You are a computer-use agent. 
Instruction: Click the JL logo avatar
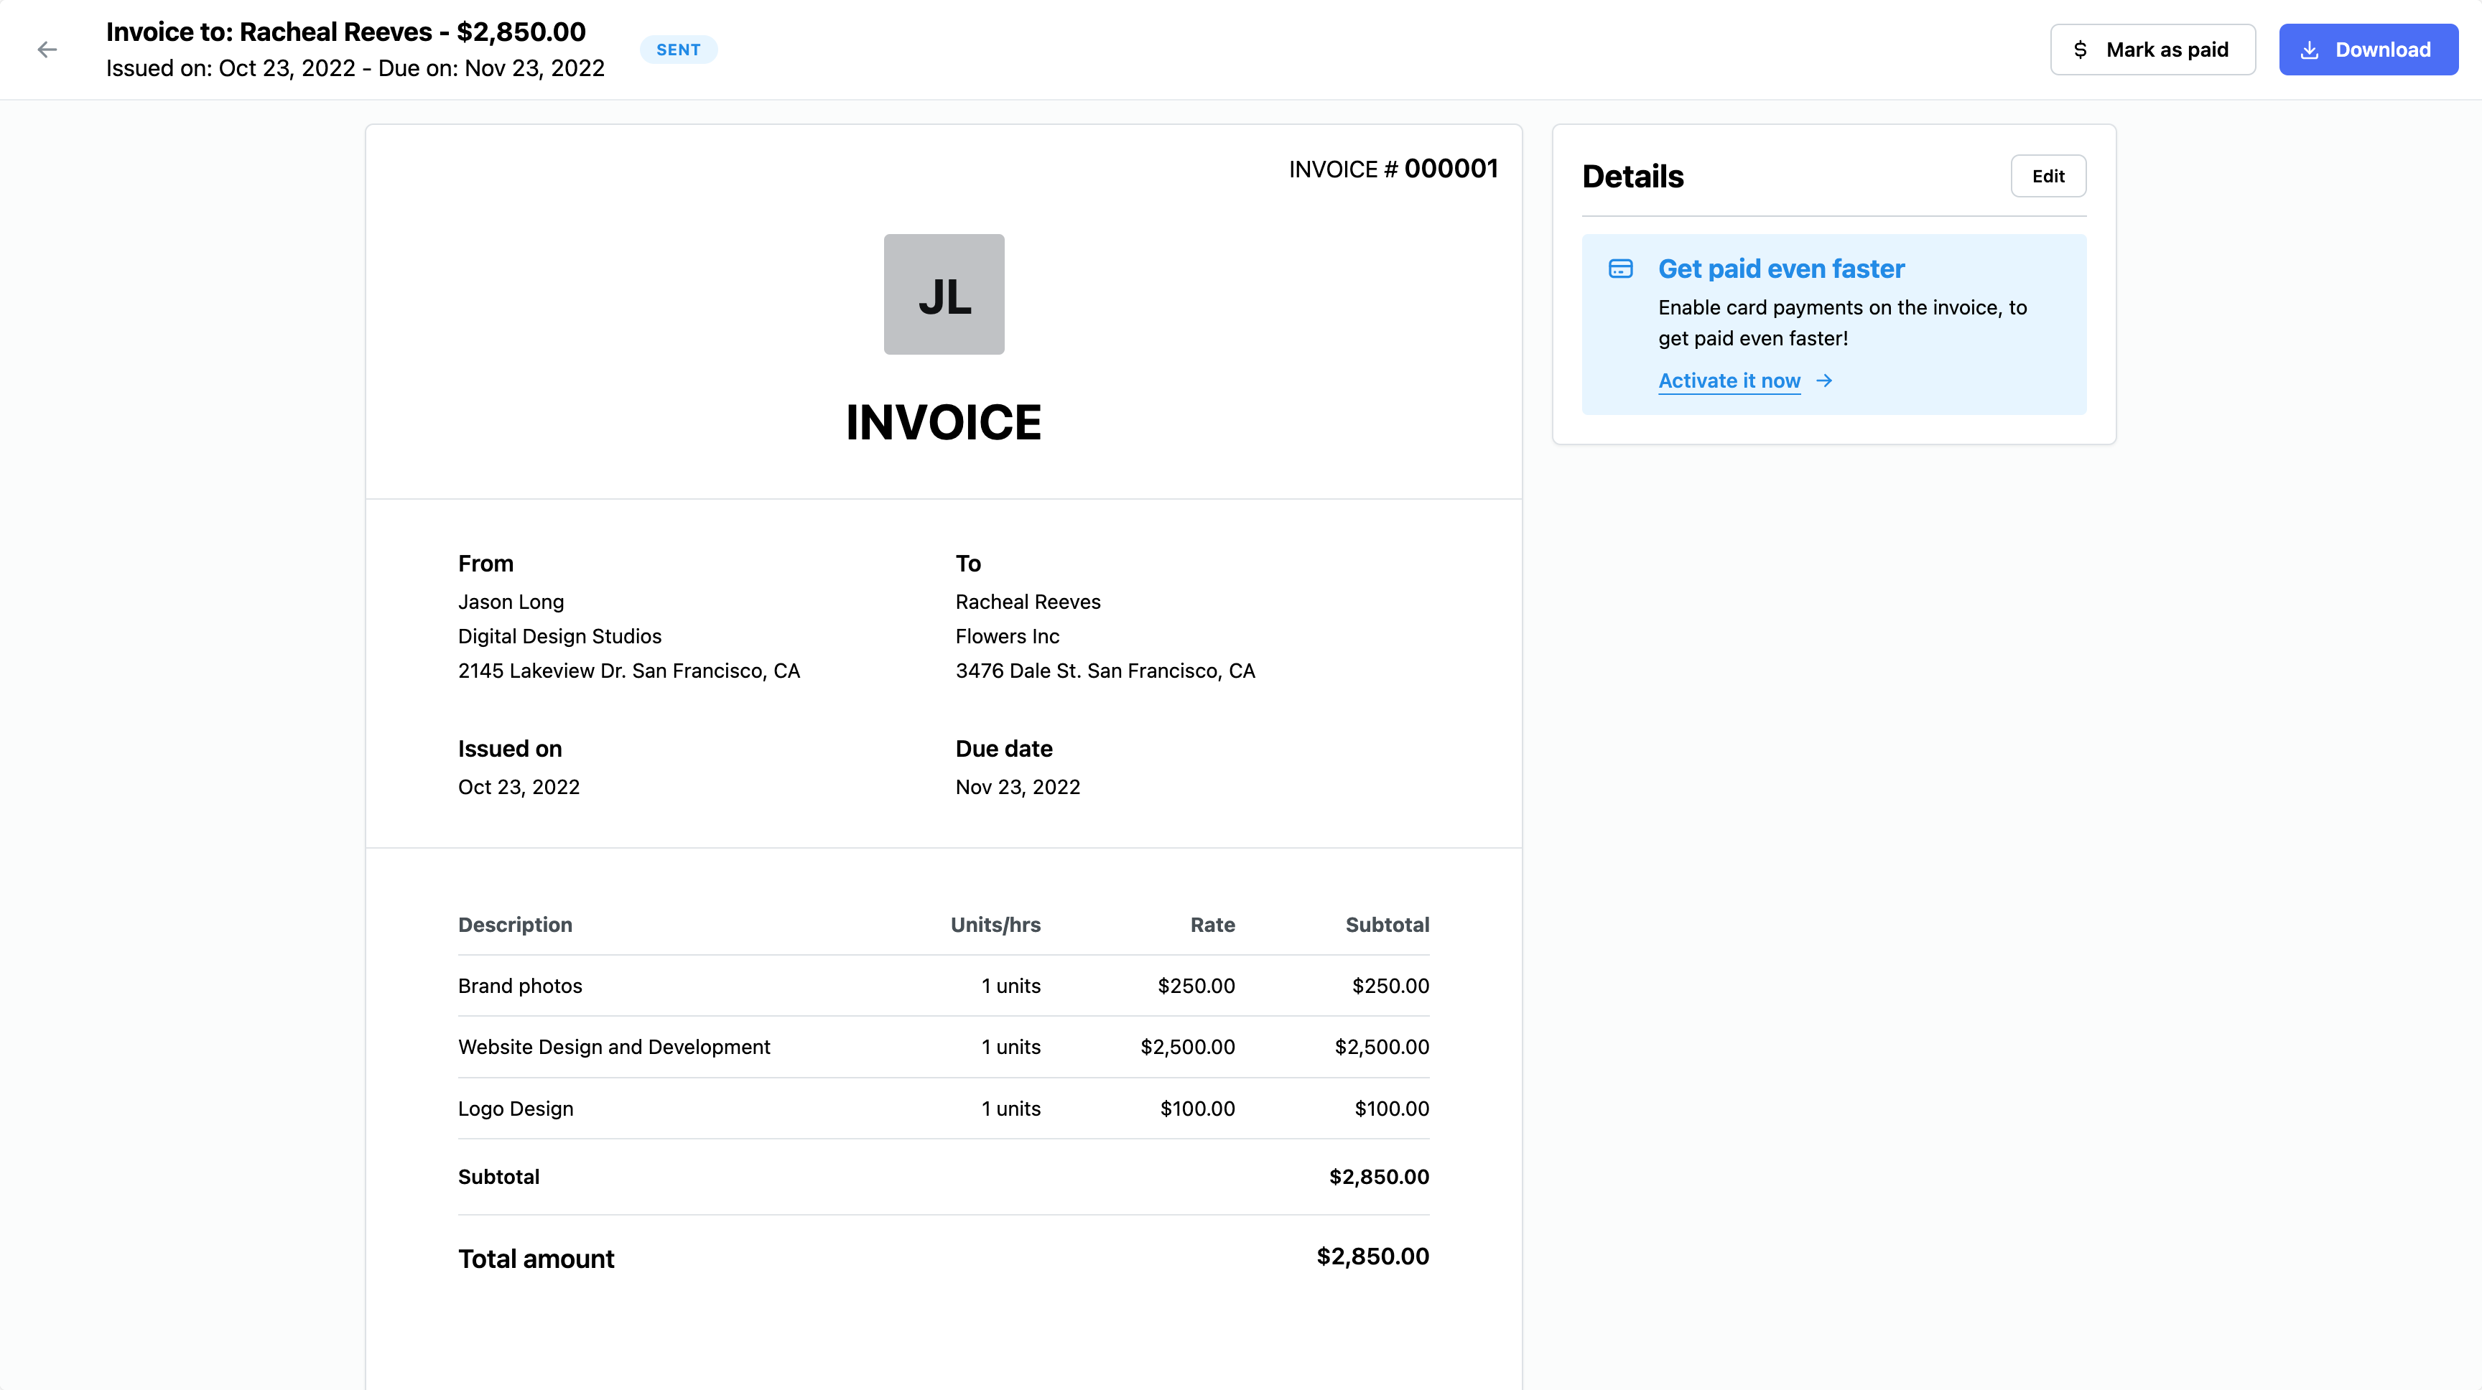point(943,295)
